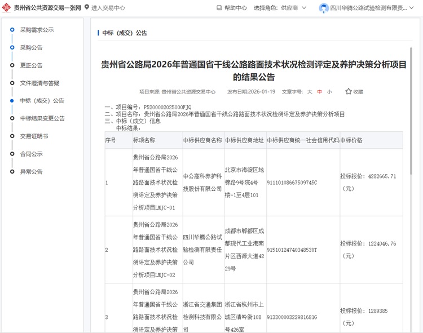Click the blue dot beside 中标（成交）公告
Viewport: 423px width, 333px height.
point(12,101)
